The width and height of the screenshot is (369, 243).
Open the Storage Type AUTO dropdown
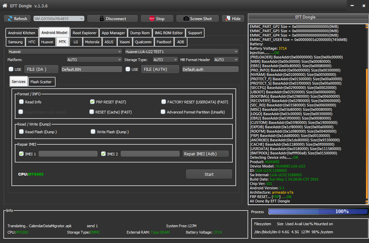pos(165,60)
